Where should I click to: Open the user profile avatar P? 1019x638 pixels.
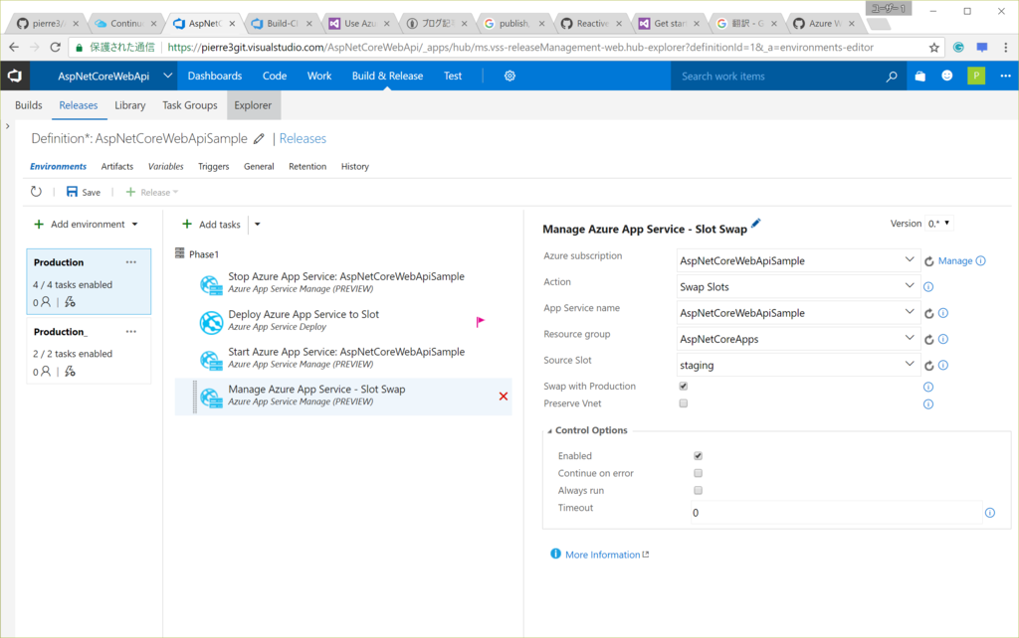976,76
